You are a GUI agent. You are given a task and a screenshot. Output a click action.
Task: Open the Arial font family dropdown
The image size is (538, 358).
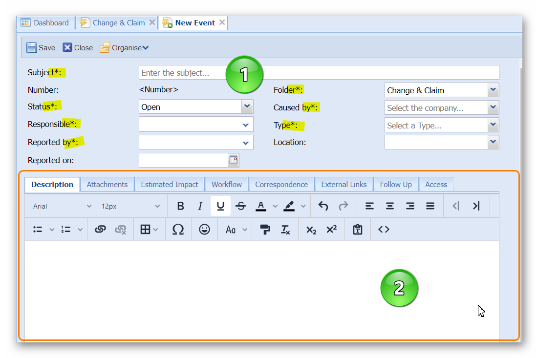click(x=62, y=206)
